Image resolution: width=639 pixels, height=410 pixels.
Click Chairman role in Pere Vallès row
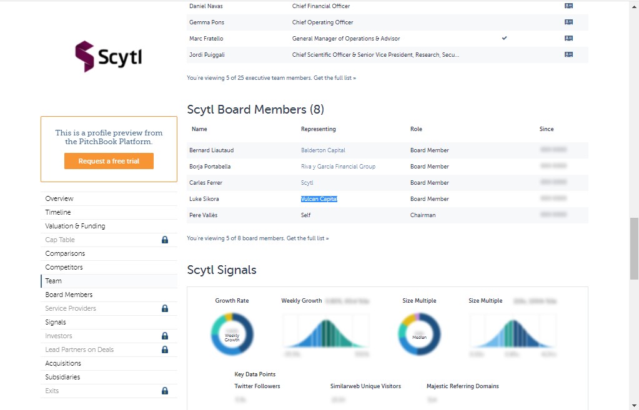423,215
